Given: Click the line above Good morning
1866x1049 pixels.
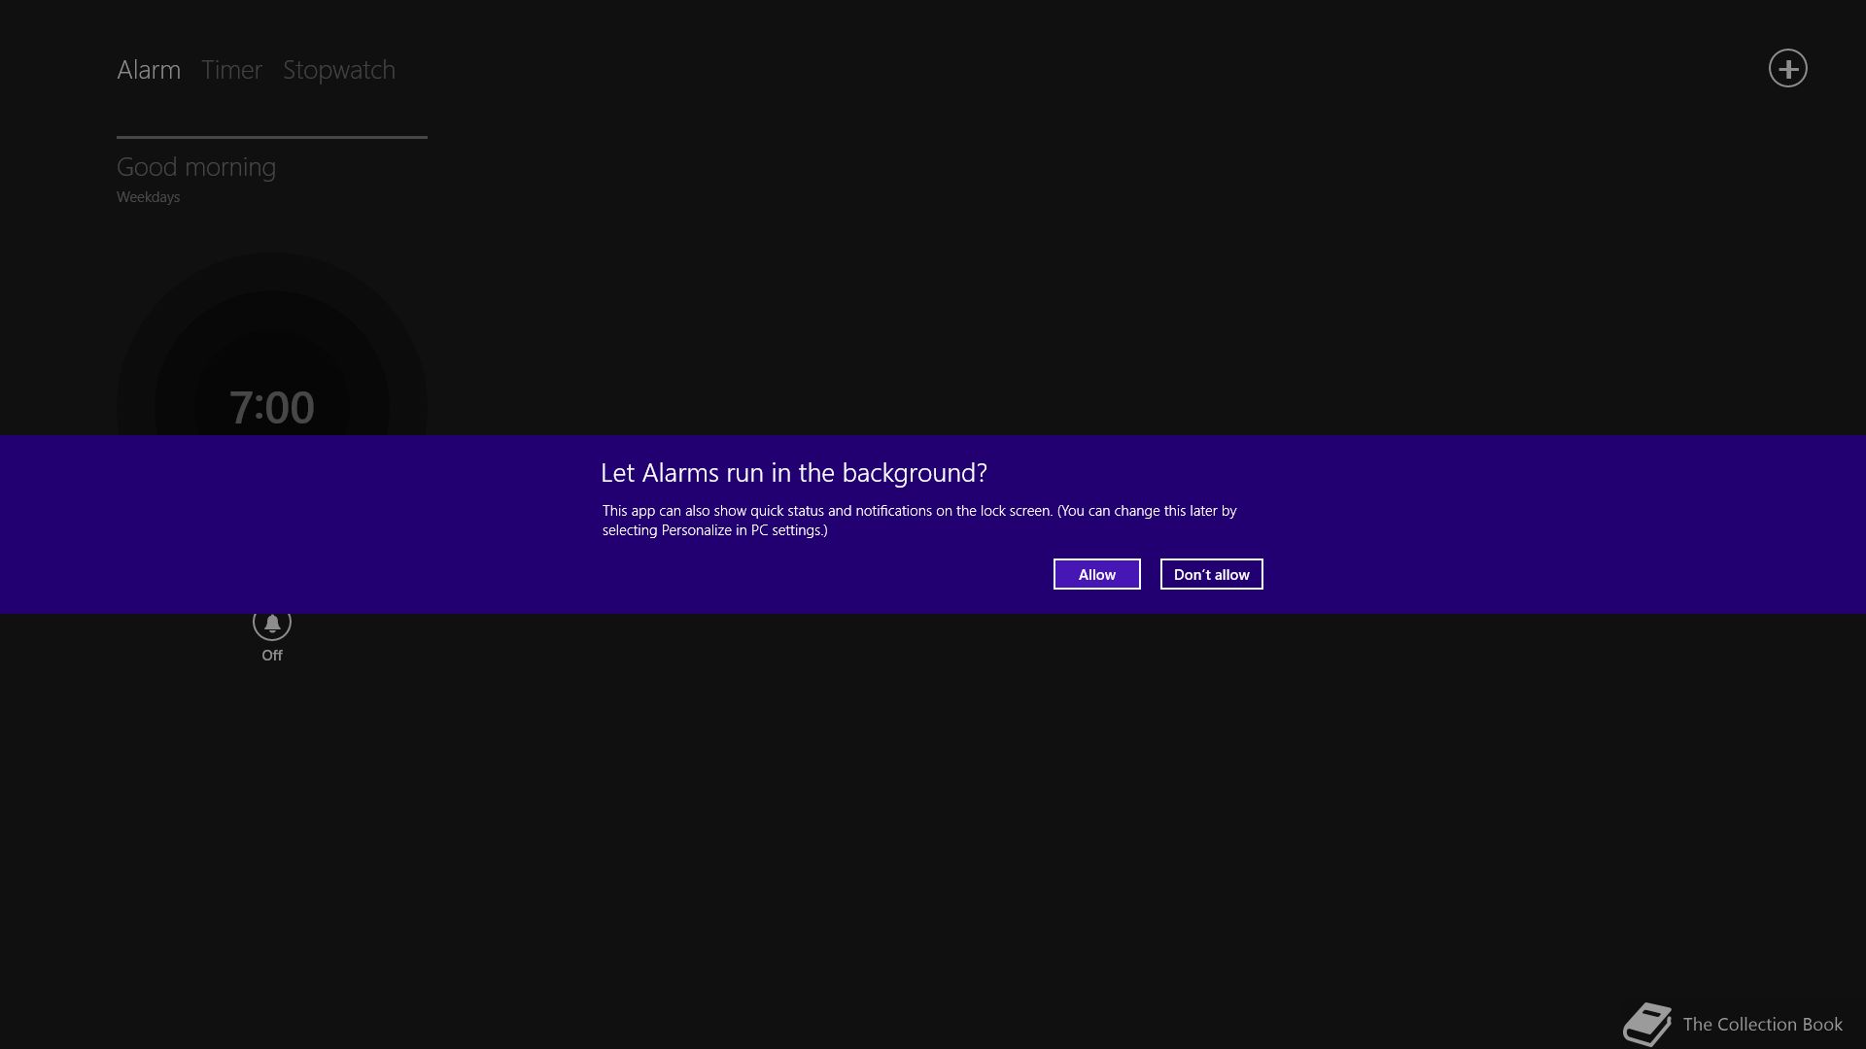Looking at the screenshot, I should pos(272,137).
